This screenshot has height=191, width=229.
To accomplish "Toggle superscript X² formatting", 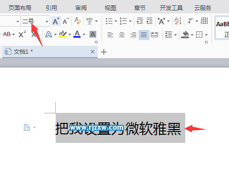I will pos(22,34).
